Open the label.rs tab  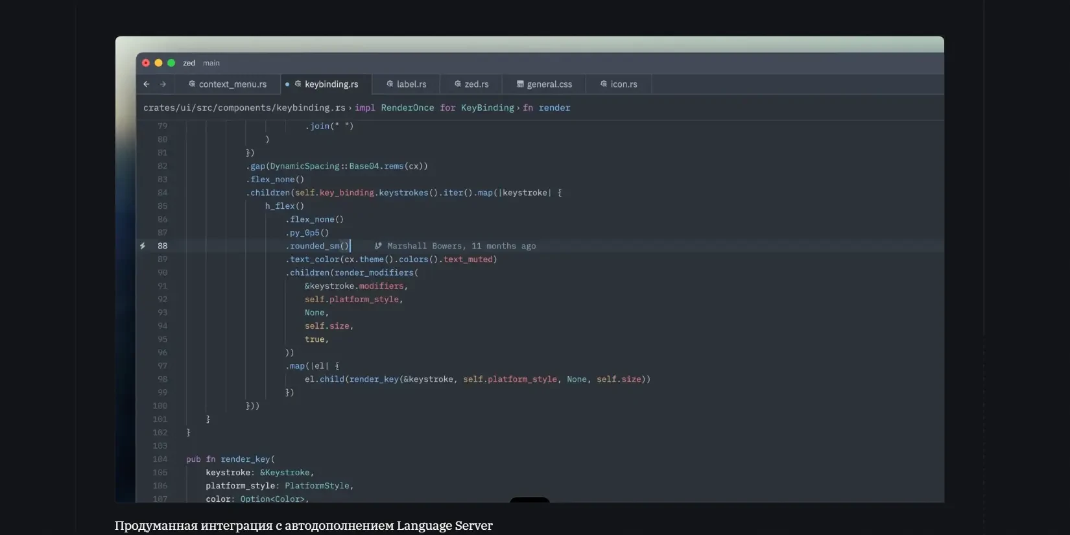pos(407,84)
